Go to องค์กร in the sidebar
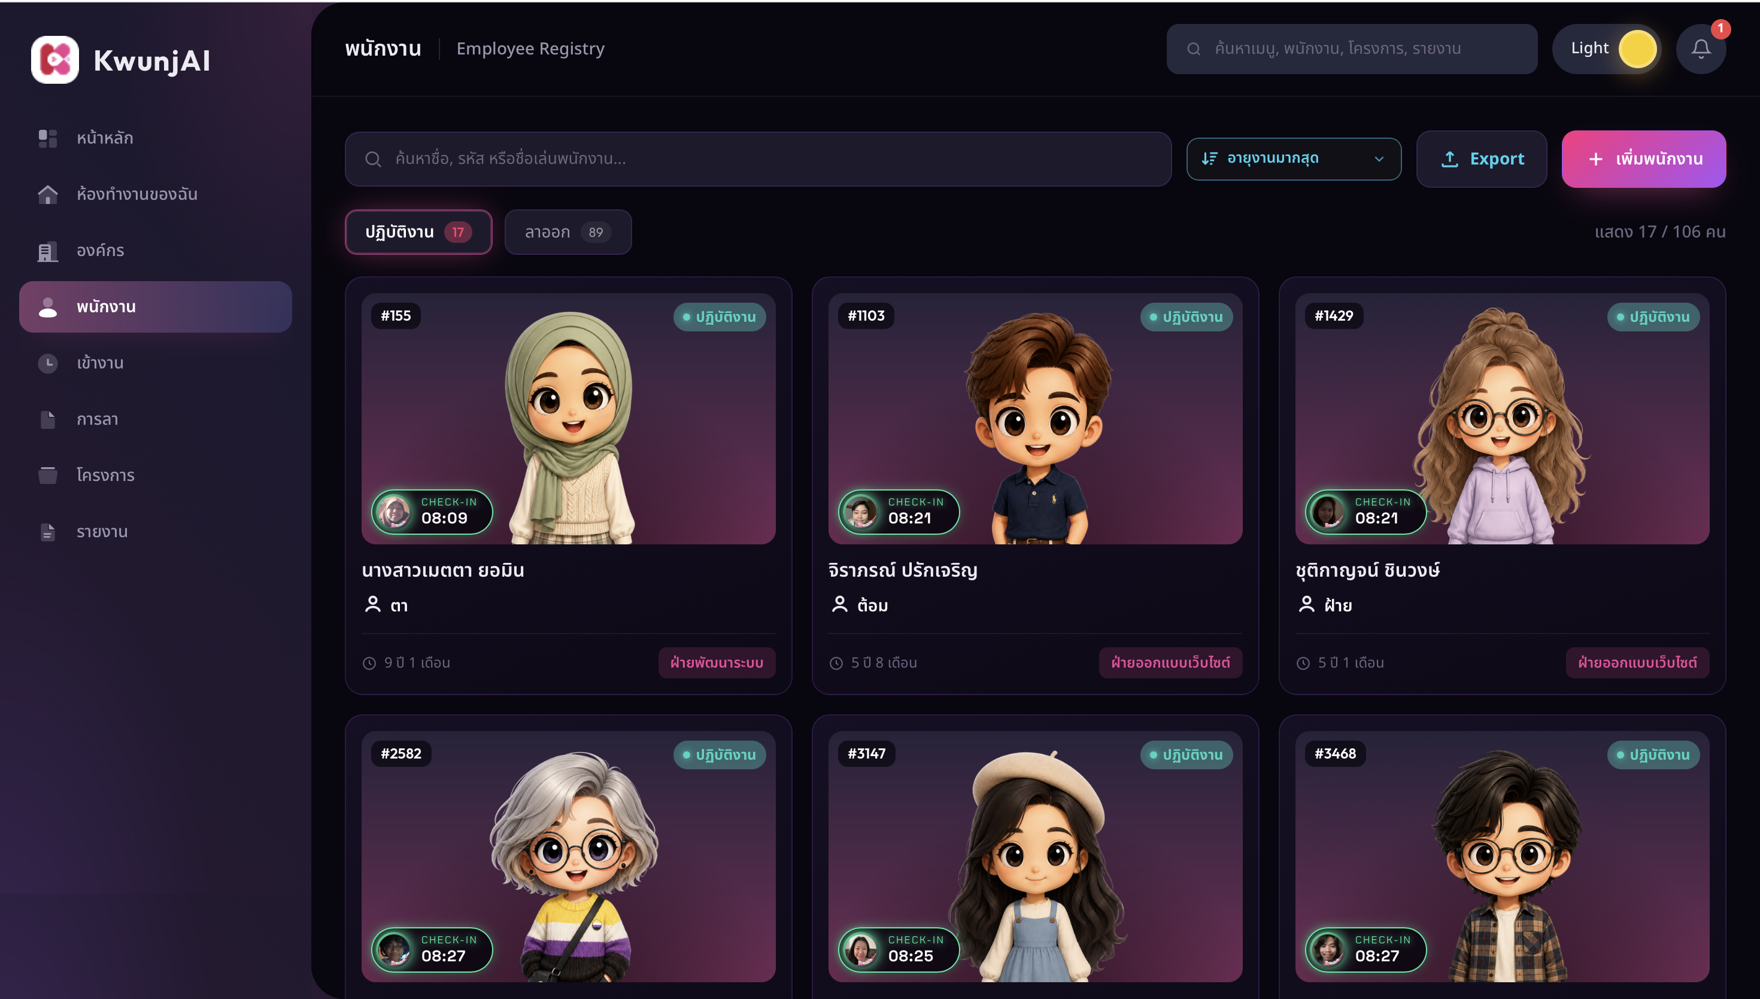The width and height of the screenshot is (1760, 999). (x=156, y=251)
